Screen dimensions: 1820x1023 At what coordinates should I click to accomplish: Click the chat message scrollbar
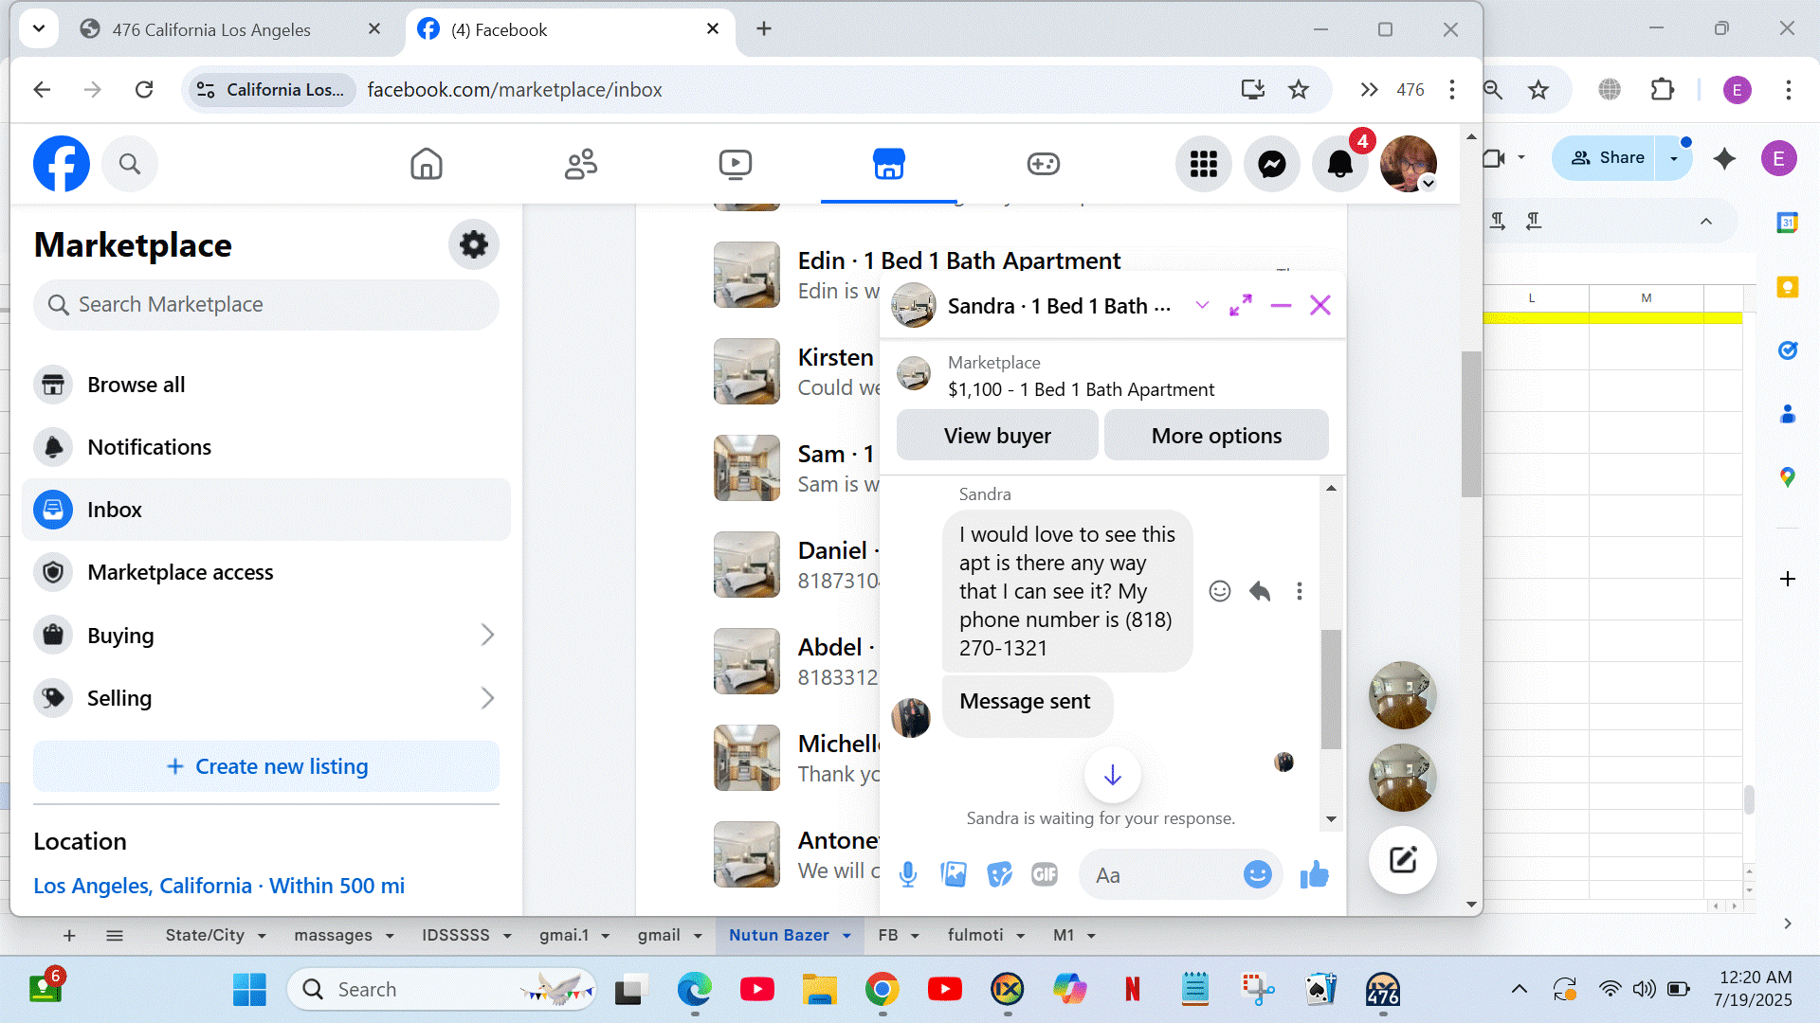pos(1331,690)
